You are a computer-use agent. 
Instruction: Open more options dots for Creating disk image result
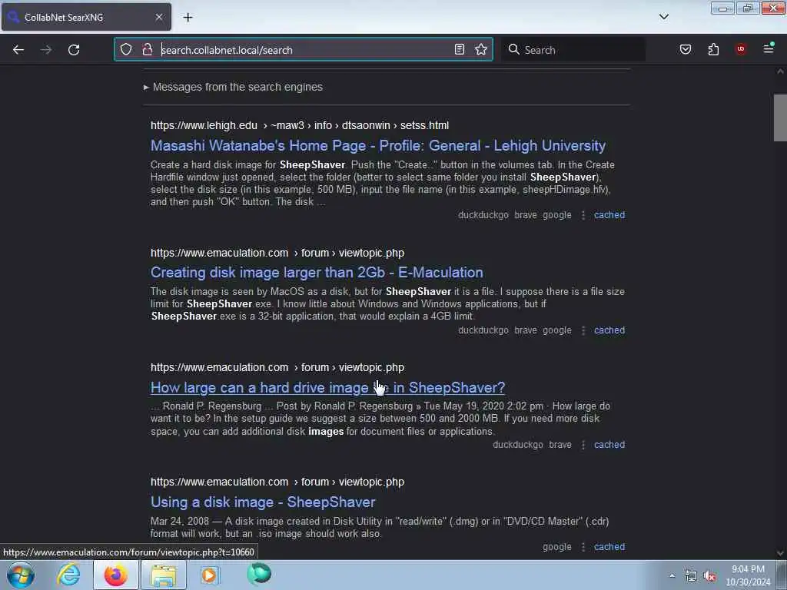point(583,330)
